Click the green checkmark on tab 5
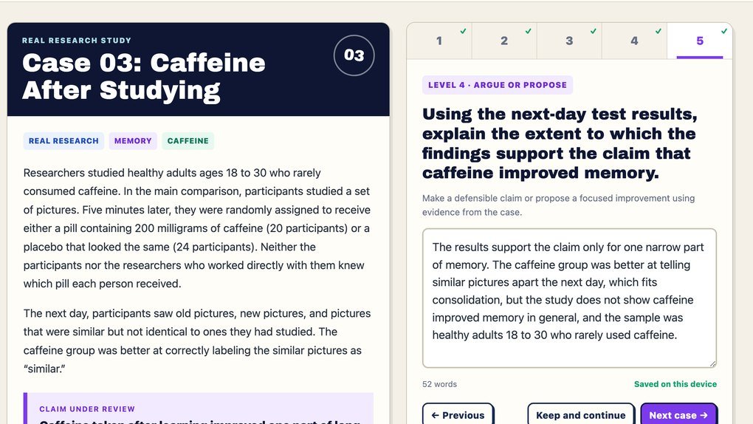The image size is (753, 424). (723, 31)
